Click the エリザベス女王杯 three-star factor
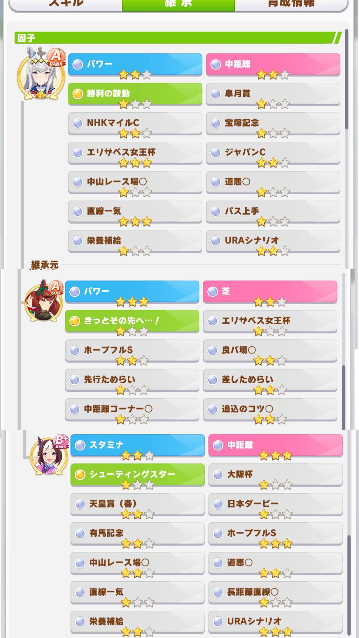 135,152
